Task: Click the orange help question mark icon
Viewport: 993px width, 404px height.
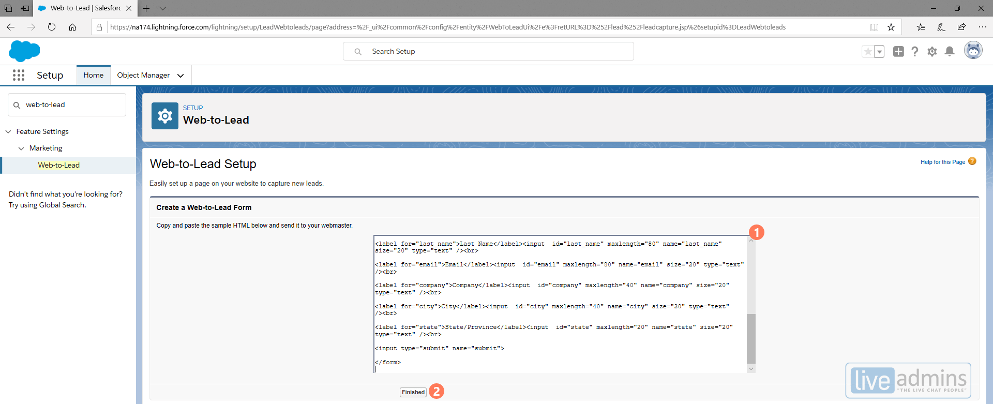Action: click(972, 161)
